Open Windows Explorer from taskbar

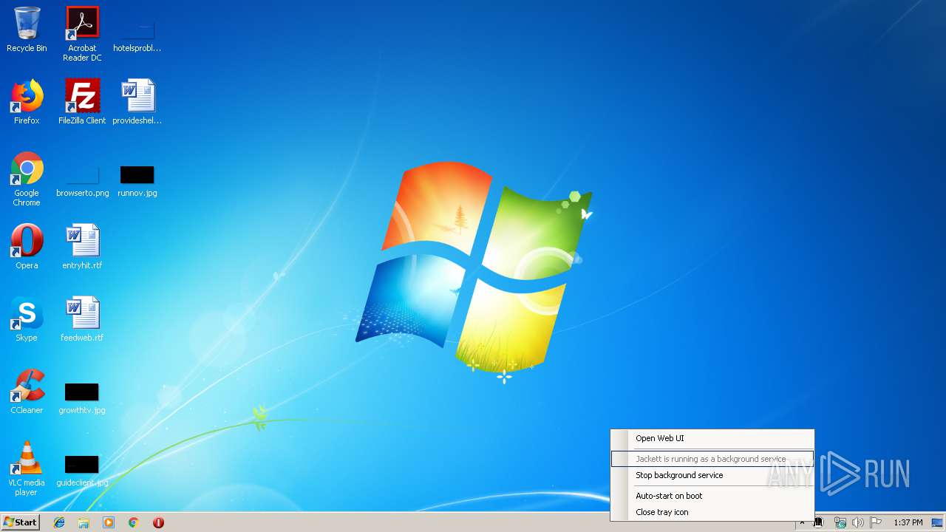84,522
